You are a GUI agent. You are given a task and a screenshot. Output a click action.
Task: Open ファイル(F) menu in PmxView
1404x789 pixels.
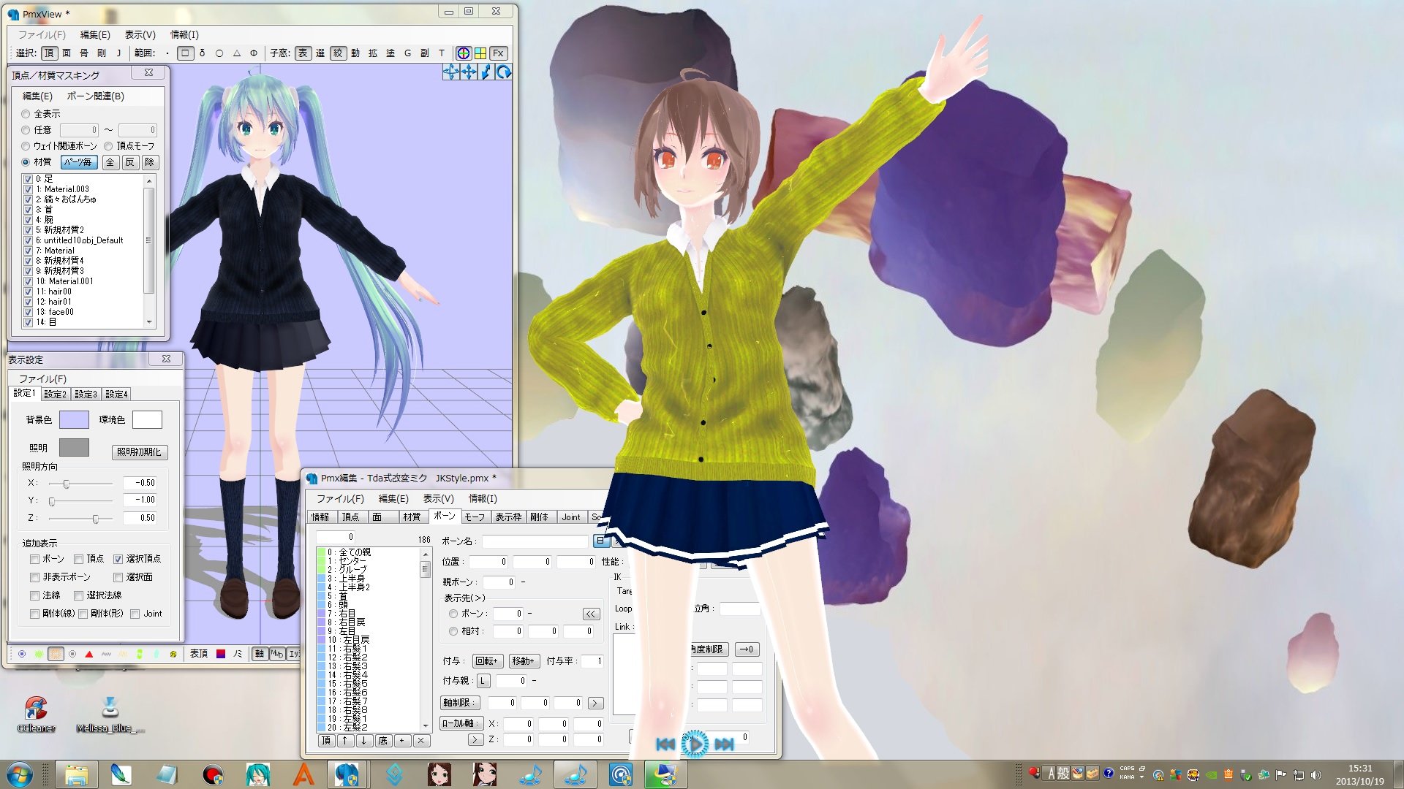coord(42,34)
